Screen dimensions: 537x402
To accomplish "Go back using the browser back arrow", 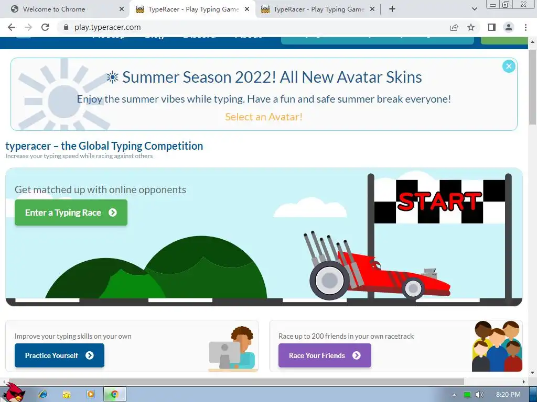I will click(12, 27).
